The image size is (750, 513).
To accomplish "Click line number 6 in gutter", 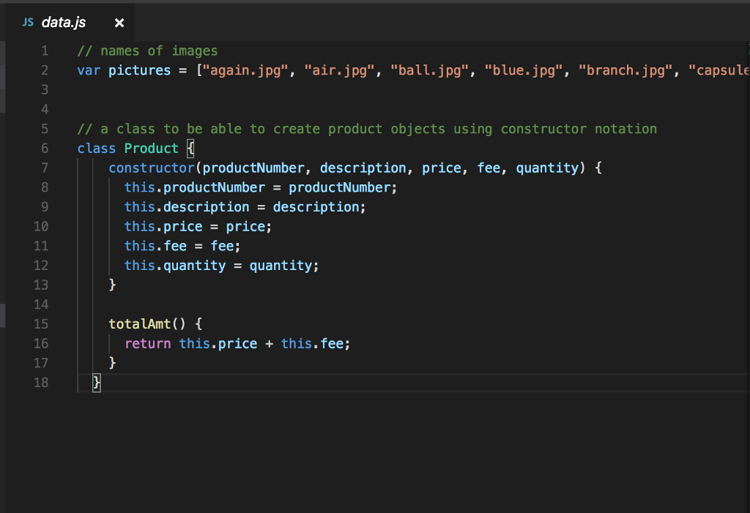I will click(45, 149).
